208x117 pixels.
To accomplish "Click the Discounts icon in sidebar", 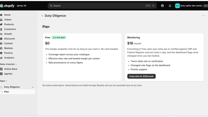I will point(1,39).
